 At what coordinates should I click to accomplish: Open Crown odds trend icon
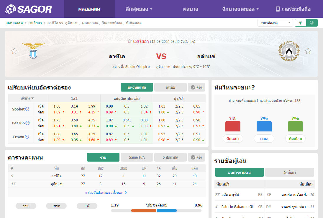(27, 137)
